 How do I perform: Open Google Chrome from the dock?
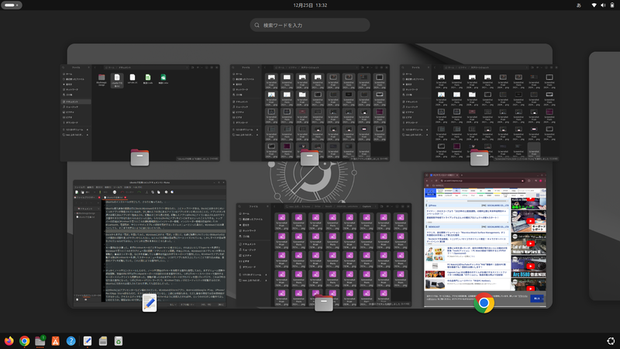25,340
